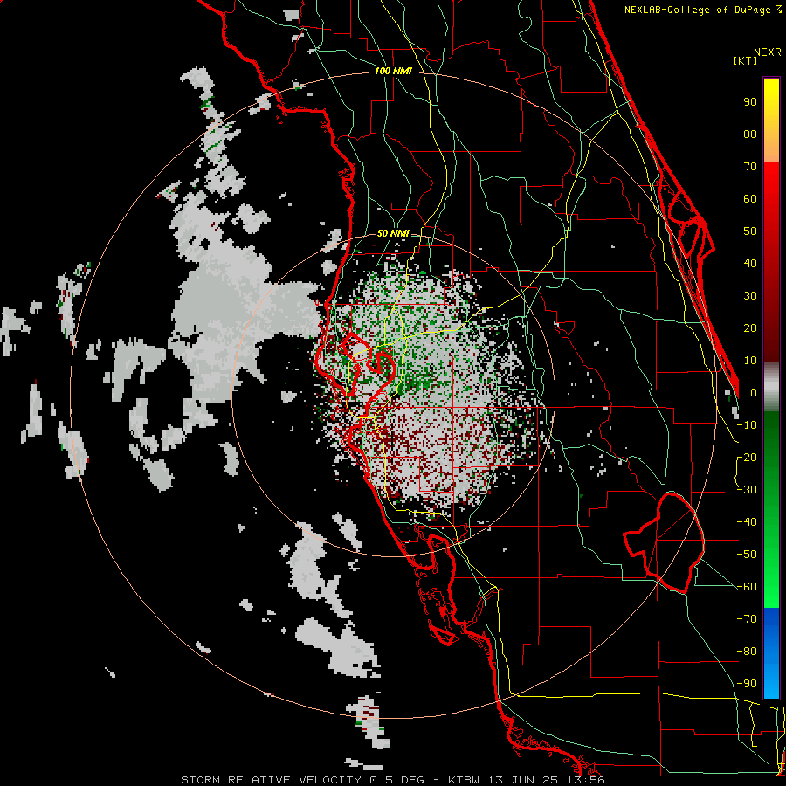Click the -20 scale value
Image resolution: width=786 pixels, height=786 pixels.
pyautogui.click(x=747, y=457)
